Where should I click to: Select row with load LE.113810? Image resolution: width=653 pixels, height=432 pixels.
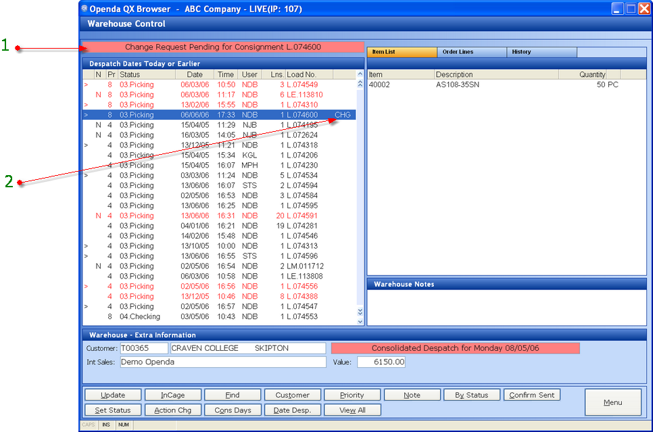tap(220, 95)
